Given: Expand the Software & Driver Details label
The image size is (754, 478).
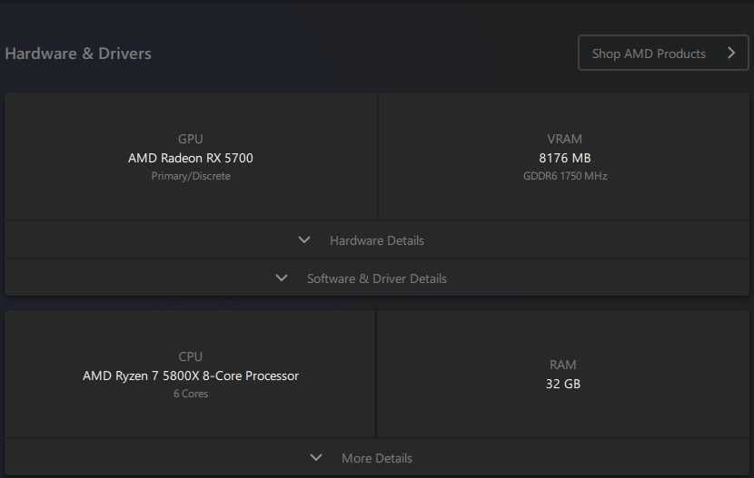Looking at the screenshot, I should (x=376, y=278).
